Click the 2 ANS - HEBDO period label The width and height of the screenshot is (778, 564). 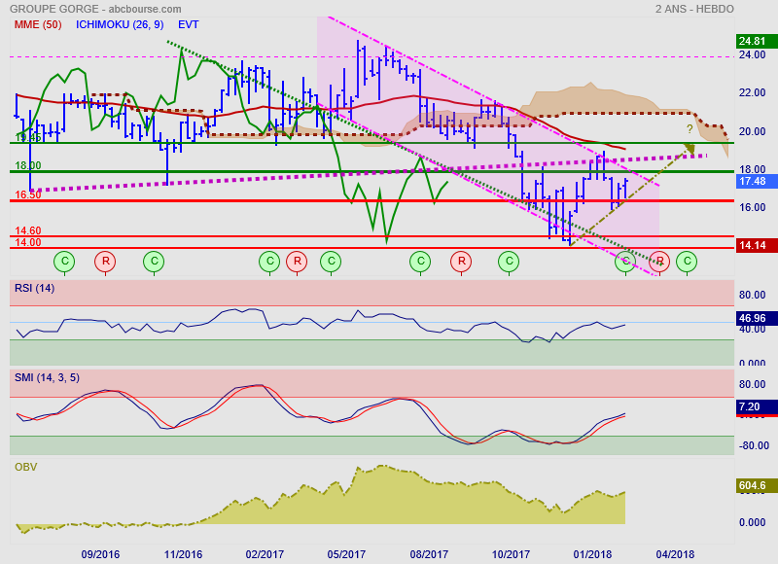[694, 9]
